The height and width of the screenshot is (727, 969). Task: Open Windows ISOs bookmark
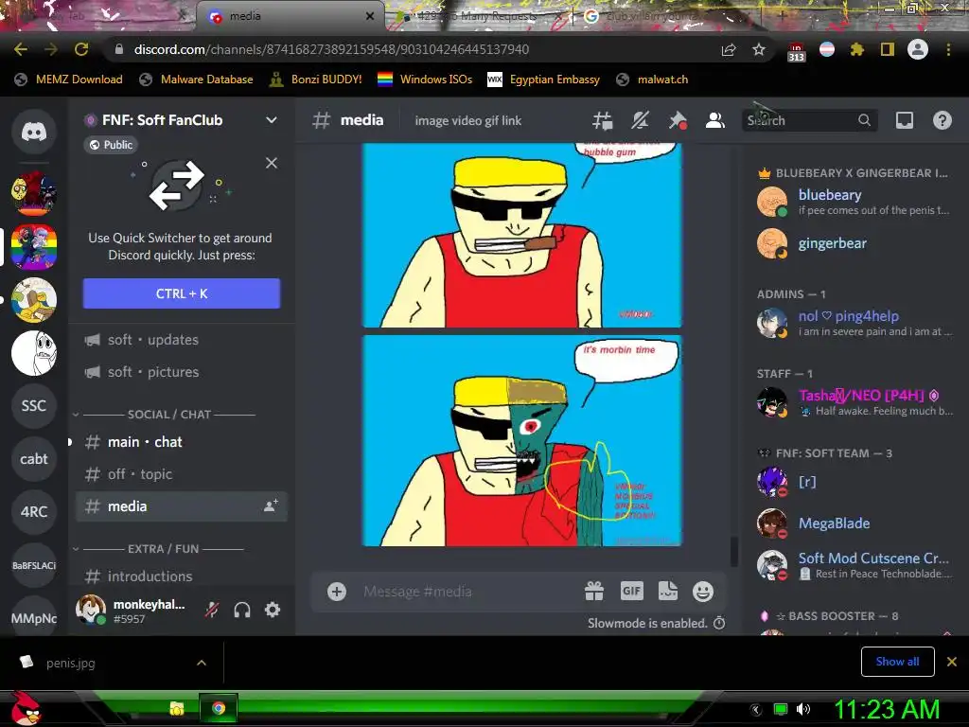[x=425, y=80]
